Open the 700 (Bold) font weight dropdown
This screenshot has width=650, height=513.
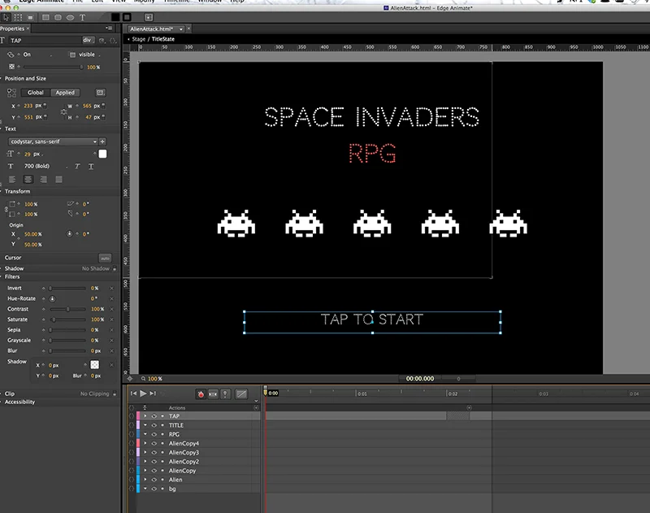pos(45,166)
